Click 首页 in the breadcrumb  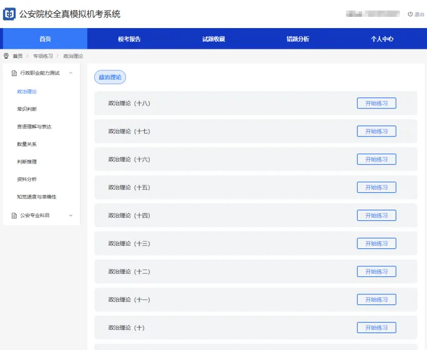click(17, 56)
